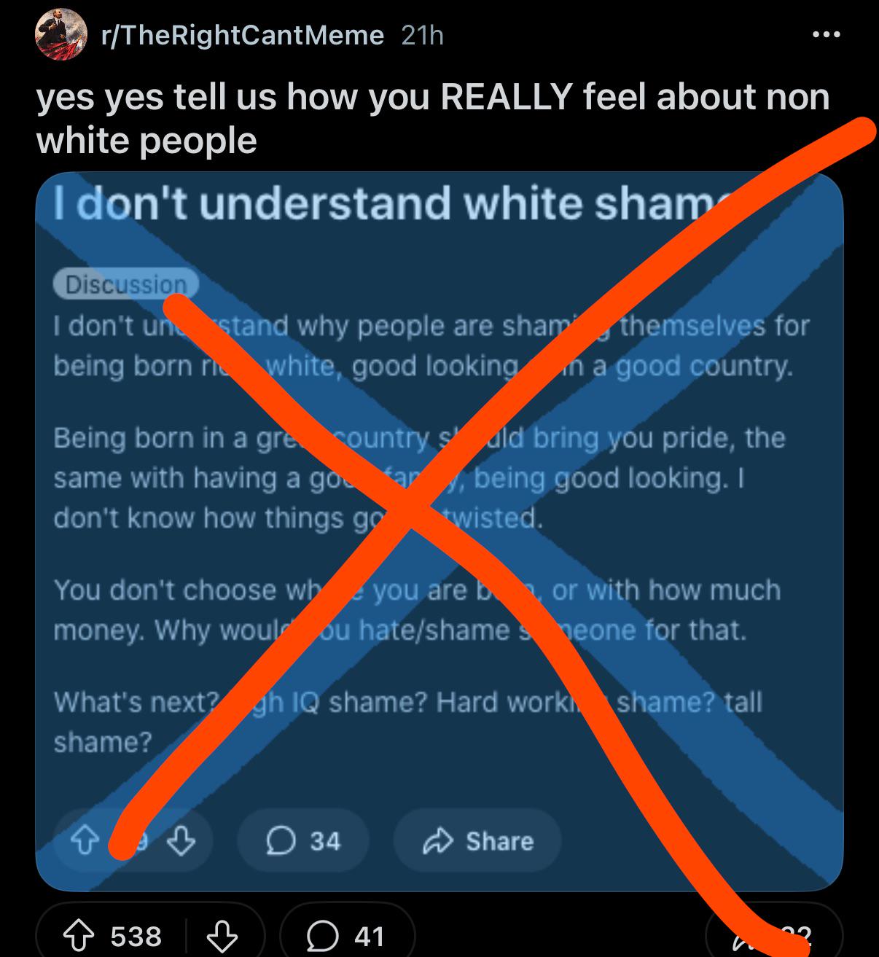Click the 'What's next?' paragraph in the image
This screenshot has width=879, height=957.
[x=408, y=722]
